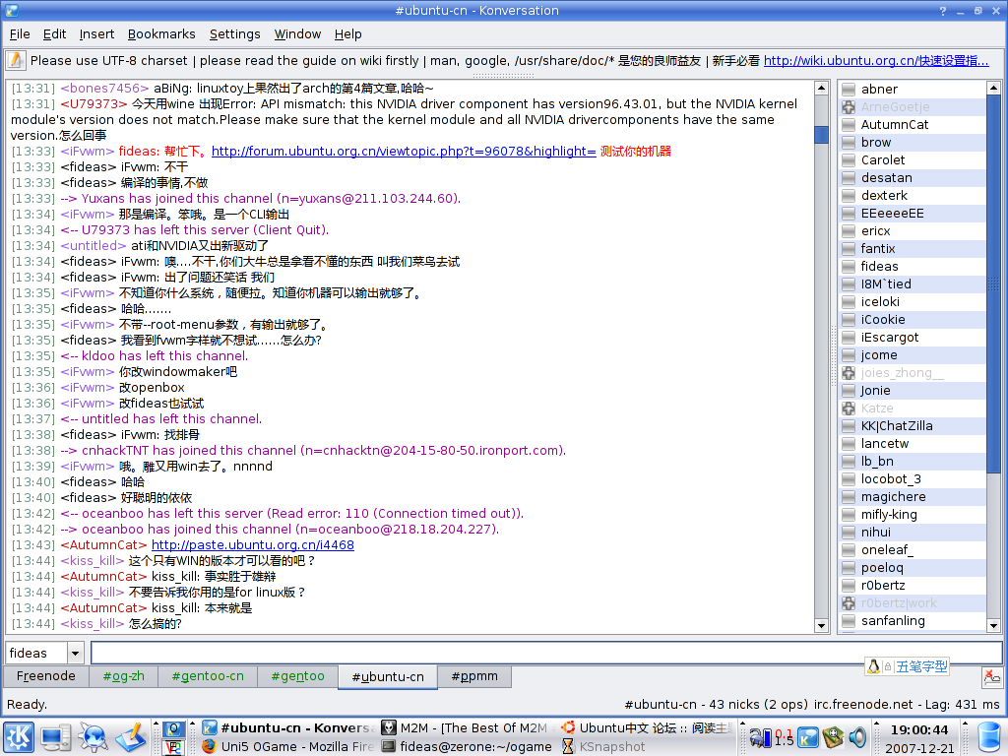Click the nick list scroll down arrow
Image resolution: width=1008 pixels, height=756 pixels.
pos(993,625)
